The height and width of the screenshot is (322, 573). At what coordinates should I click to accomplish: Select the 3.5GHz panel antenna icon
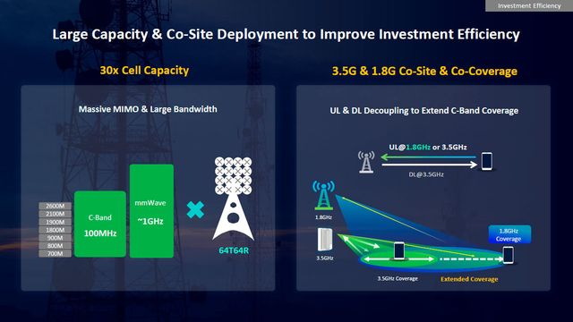pos(325,240)
